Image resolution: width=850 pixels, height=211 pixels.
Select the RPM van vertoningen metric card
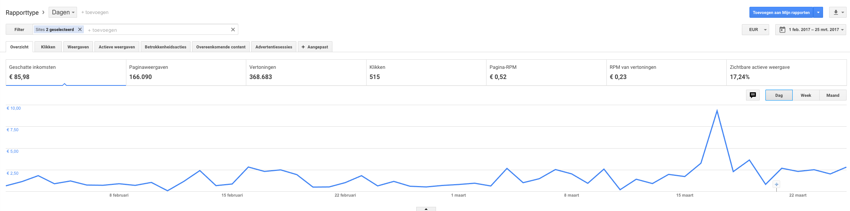point(666,73)
